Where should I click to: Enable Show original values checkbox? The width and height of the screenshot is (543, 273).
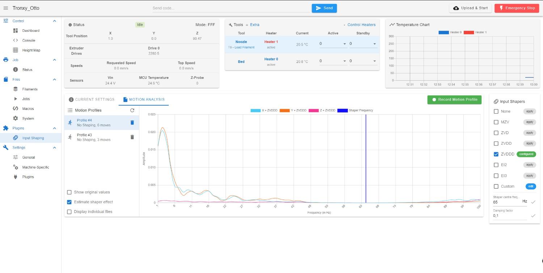tap(69, 192)
